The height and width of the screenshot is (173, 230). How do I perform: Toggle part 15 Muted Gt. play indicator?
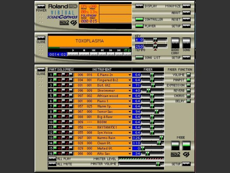[x=55, y=148]
